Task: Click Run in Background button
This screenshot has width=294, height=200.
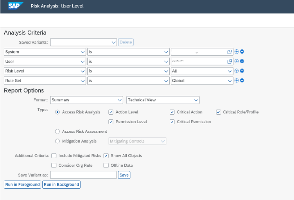Action: click(61, 185)
